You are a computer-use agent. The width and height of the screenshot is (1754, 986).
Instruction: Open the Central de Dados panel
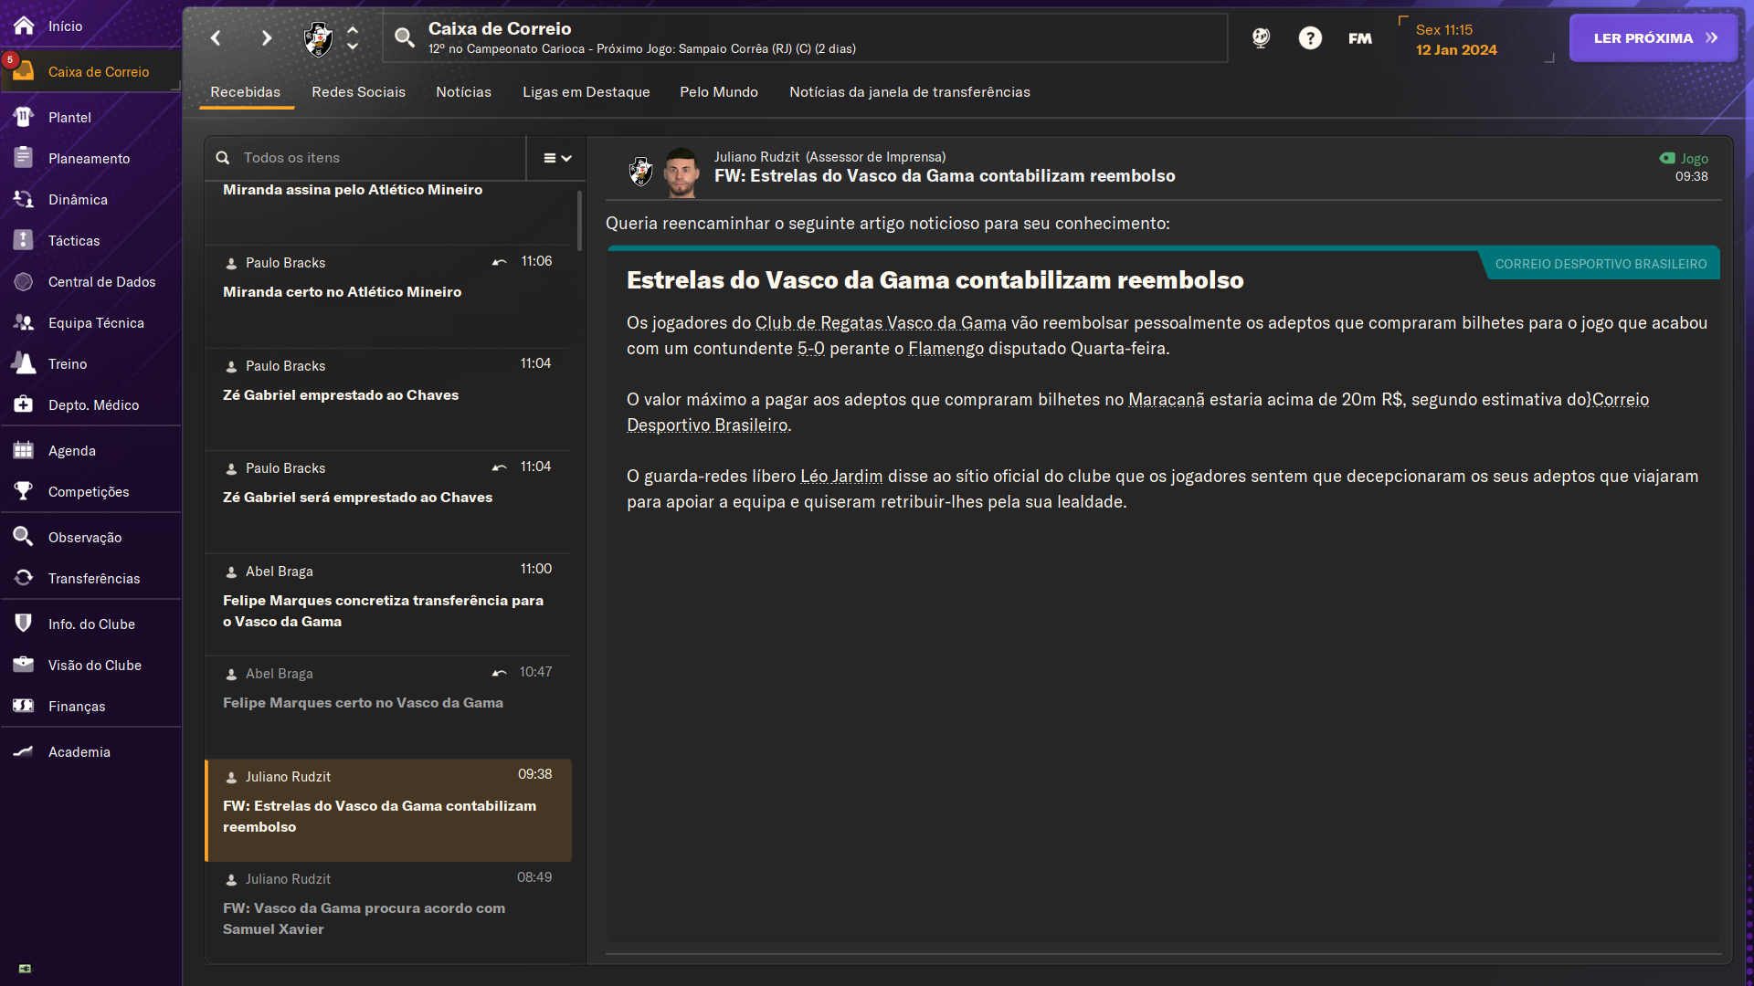(x=101, y=281)
